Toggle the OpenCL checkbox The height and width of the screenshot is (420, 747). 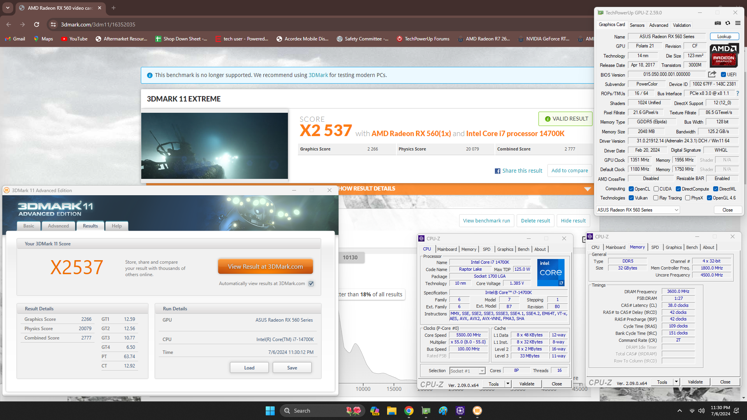pos(631,189)
